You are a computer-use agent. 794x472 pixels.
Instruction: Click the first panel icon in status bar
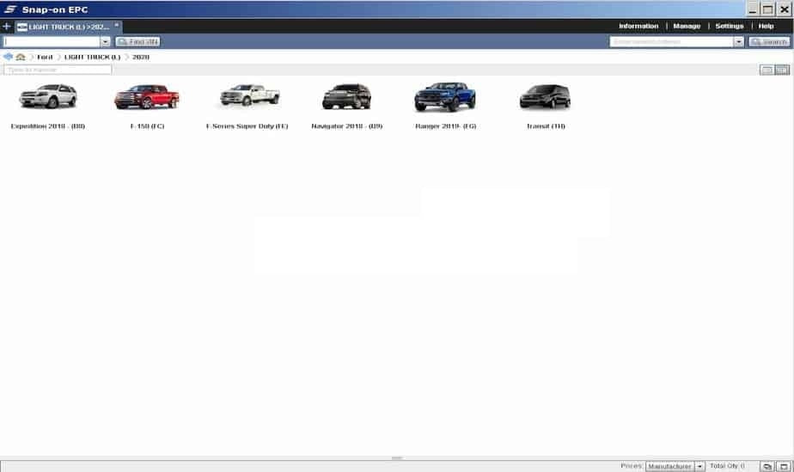[767, 466]
